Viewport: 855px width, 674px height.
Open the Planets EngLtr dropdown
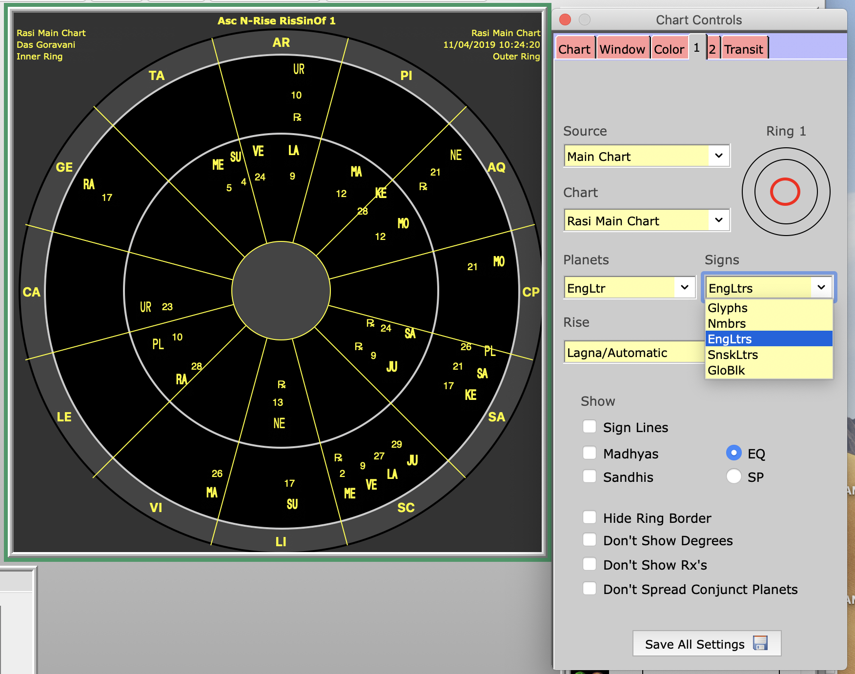630,288
